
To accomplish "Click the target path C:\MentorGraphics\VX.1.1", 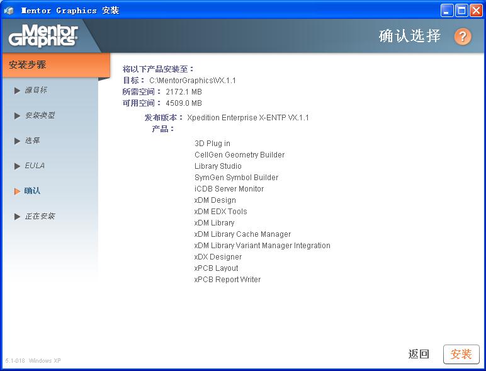I will [193, 81].
